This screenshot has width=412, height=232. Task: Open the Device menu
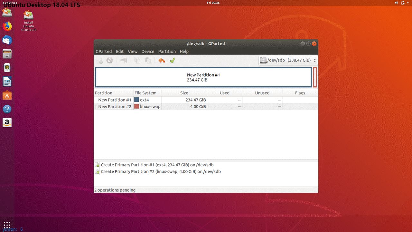coord(148,52)
